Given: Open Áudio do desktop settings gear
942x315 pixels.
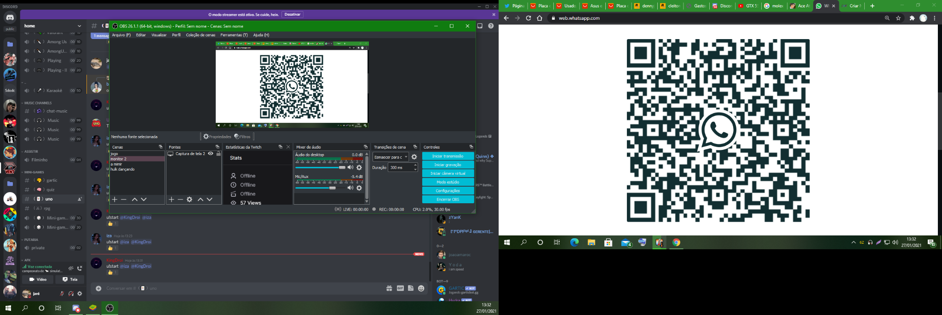Looking at the screenshot, I should pos(359,167).
